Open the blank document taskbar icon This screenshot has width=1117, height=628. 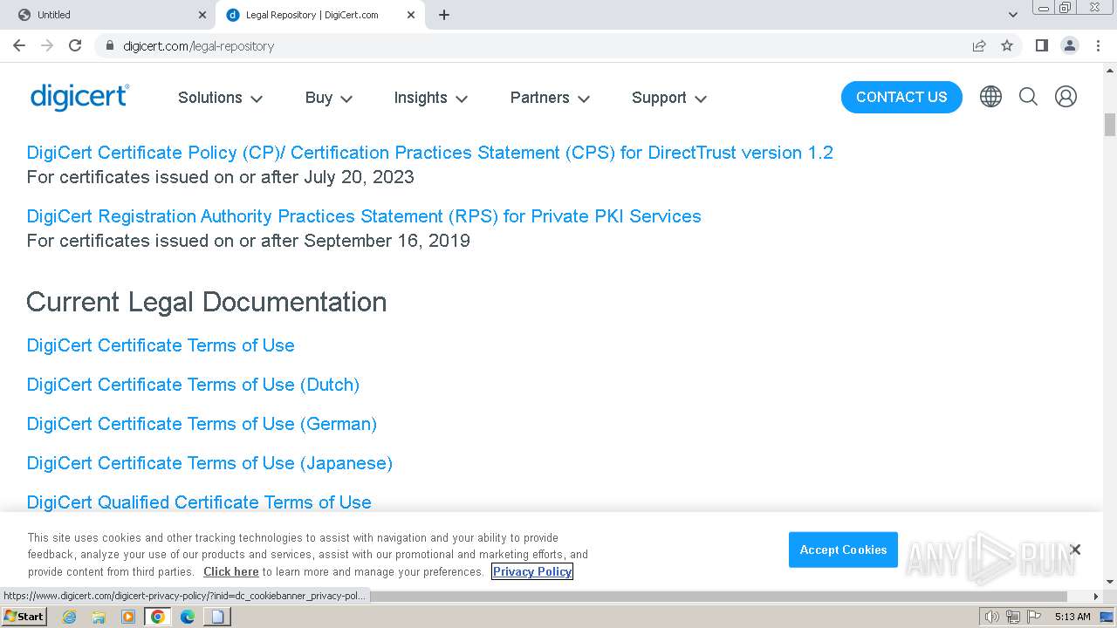217,617
